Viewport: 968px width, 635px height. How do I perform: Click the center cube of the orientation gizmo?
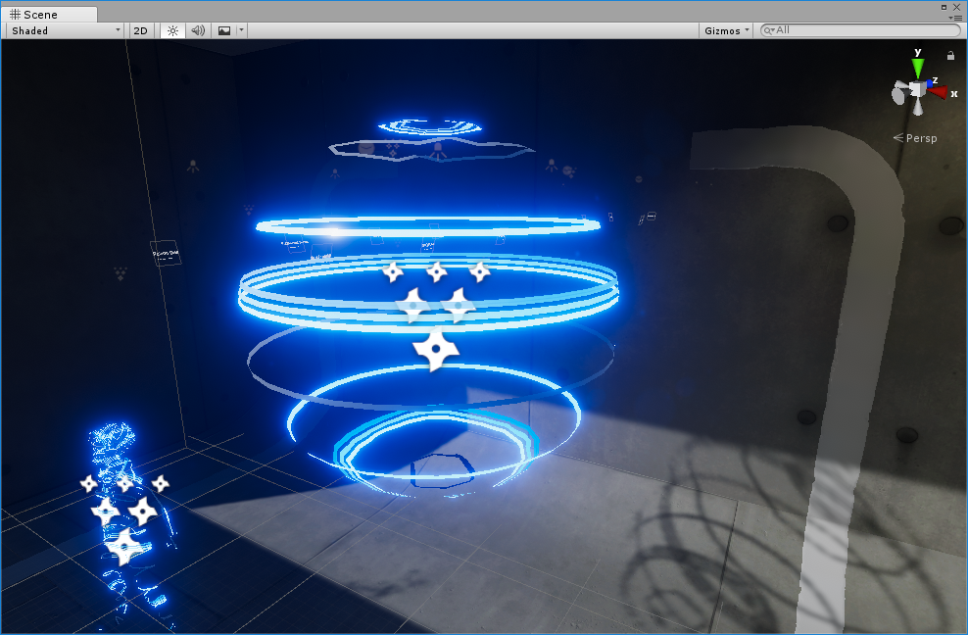click(917, 90)
